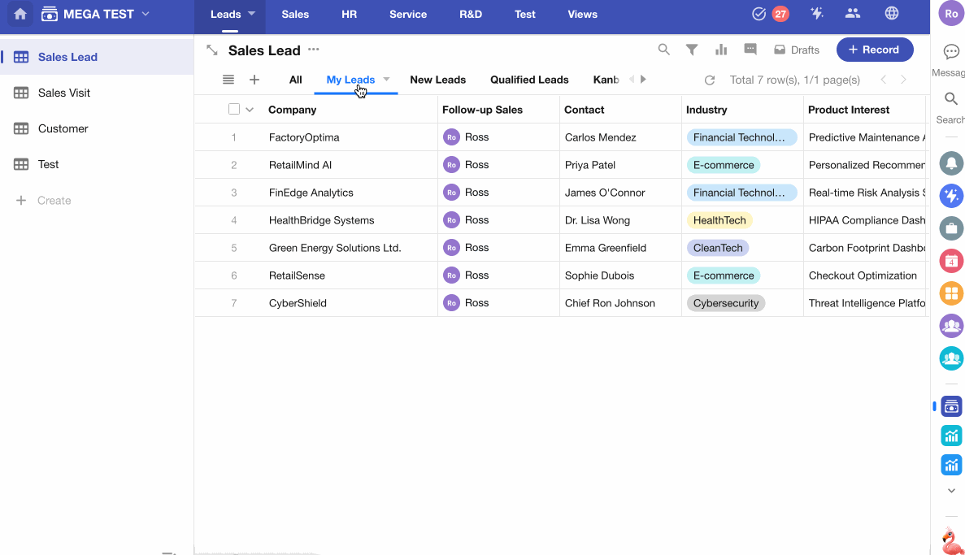This screenshot has width=965, height=555.
Task: Expand the MEGA TEST app dropdown
Action: [x=146, y=14]
